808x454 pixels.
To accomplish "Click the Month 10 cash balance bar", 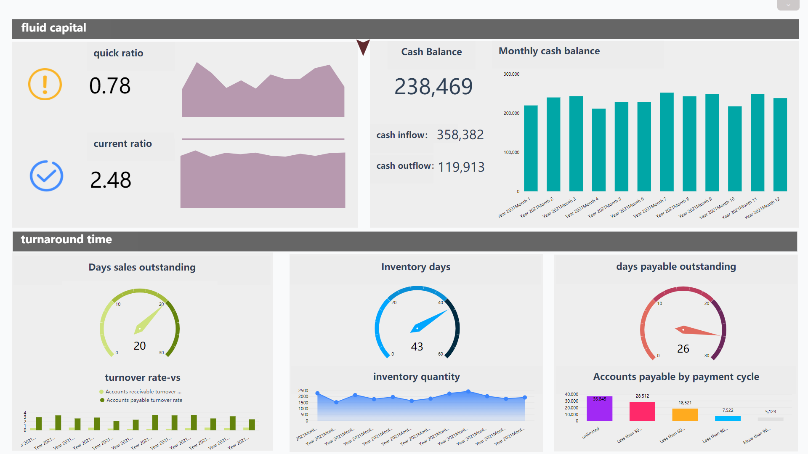I will (735, 149).
